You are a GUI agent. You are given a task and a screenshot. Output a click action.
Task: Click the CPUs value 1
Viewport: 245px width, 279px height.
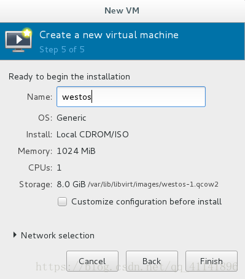pos(59,168)
